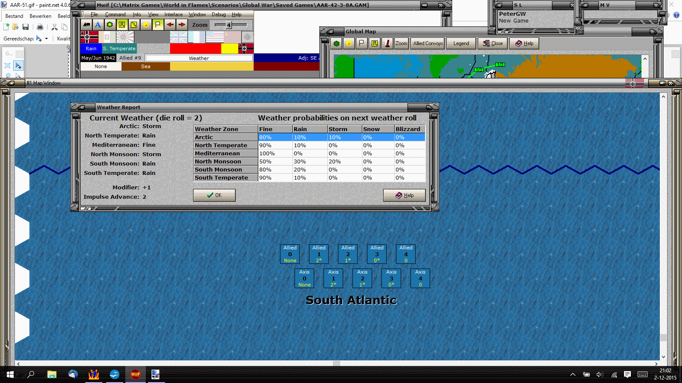Image resolution: width=682 pixels, height=383 pixels.
Task: Open the MWiF taskbar icon
Action: click(x=136, y=374)
